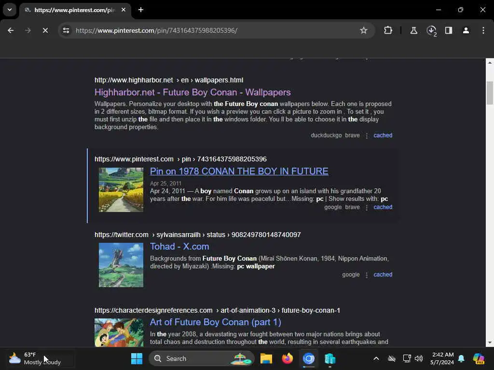The image size is (494, 370).
Task: Bookmark this page with the star icon
Action: click(x=364, y=30)
